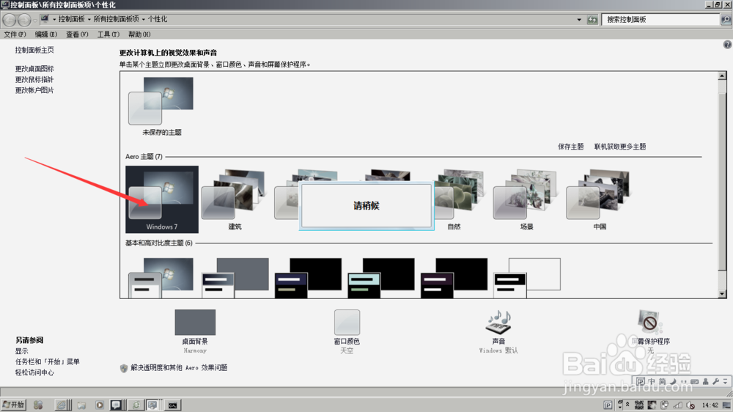Open the command prompt taskbar button
The image size is (733, 412).
click(172, 405)
